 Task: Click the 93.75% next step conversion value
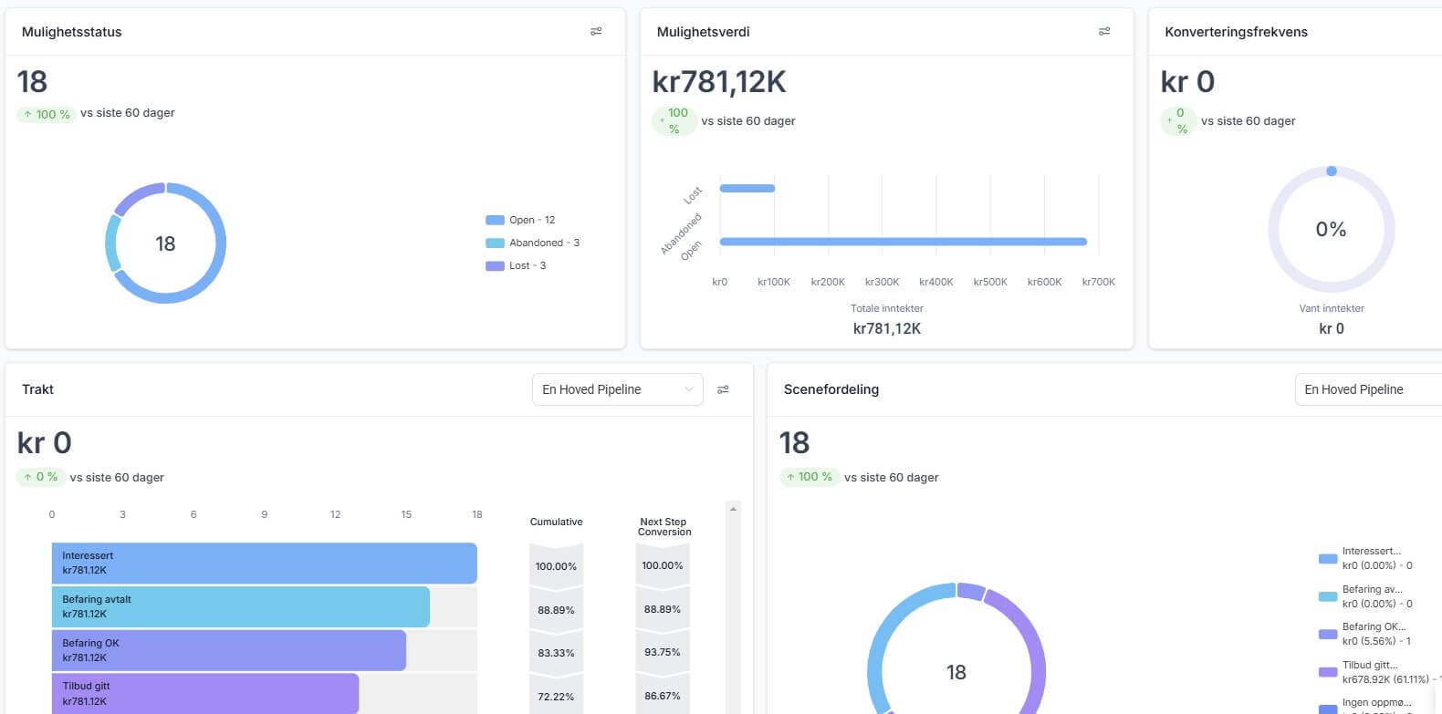click(x=662, y=652)
